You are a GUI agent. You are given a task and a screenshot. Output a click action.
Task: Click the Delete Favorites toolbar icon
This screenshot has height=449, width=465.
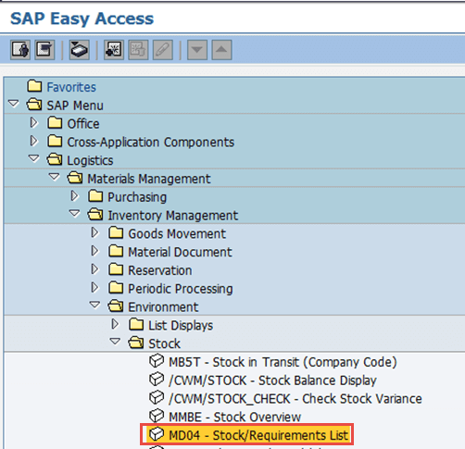(138, 50)
